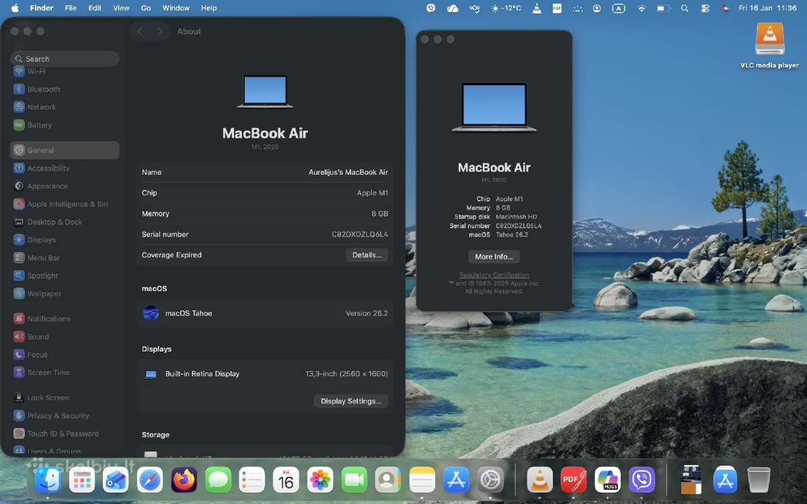Open Control Center from the menu bar
Screen dimensions: 807x504
[705, 8]
